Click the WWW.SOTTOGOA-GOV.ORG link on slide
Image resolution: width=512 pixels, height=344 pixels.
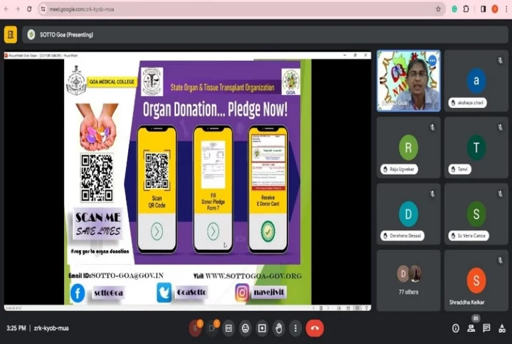tap(253, 276)
